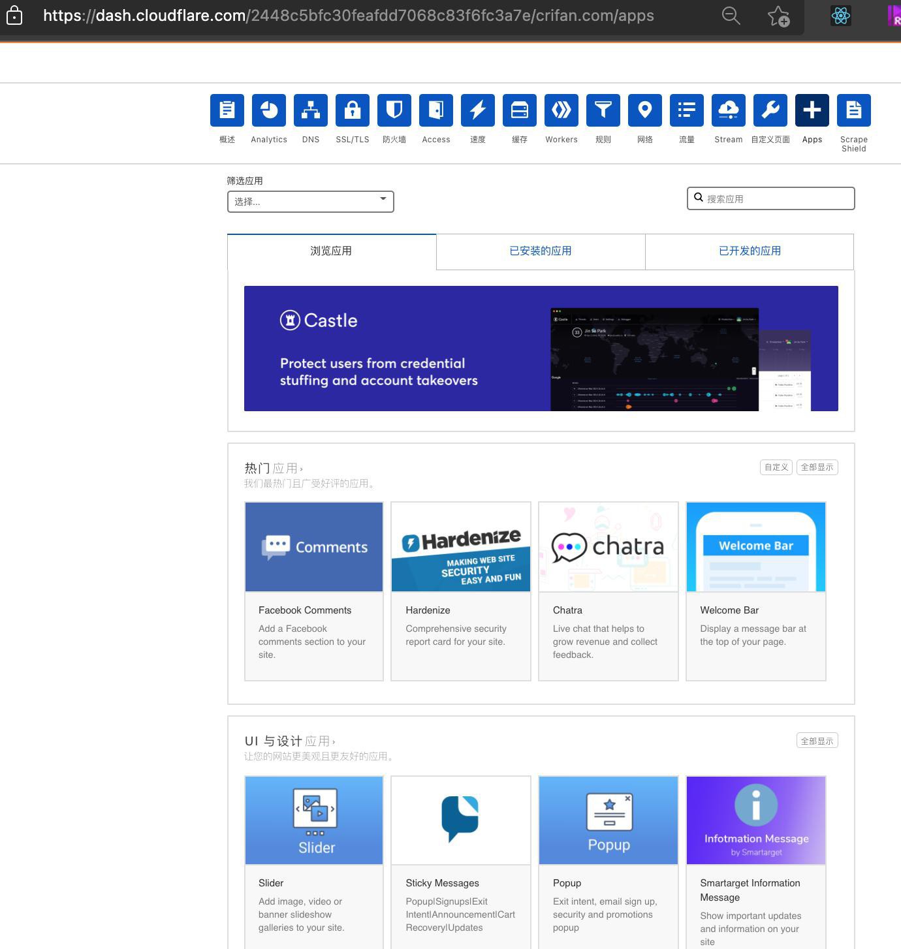Click the browser address bar URL
Viewport: 901px width, 949px height.
[x=349, y=16]
